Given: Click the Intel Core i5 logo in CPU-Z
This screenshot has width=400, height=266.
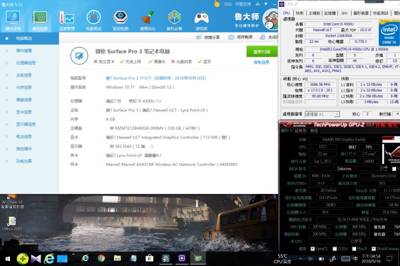Looking at the screenshot, I should [389, 34].
